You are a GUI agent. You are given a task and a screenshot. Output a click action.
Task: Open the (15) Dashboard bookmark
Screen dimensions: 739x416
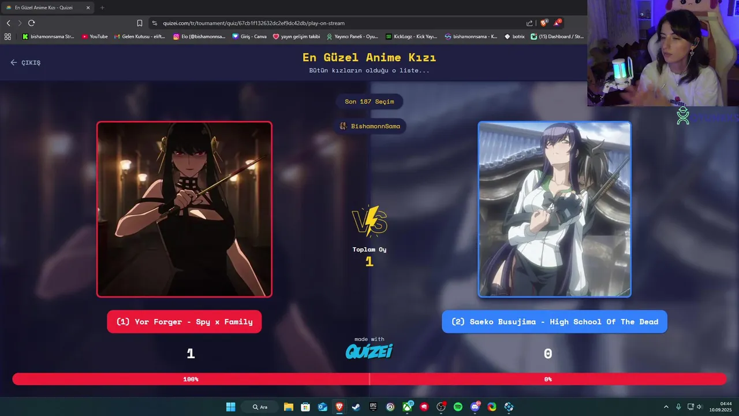coord(557,36)
